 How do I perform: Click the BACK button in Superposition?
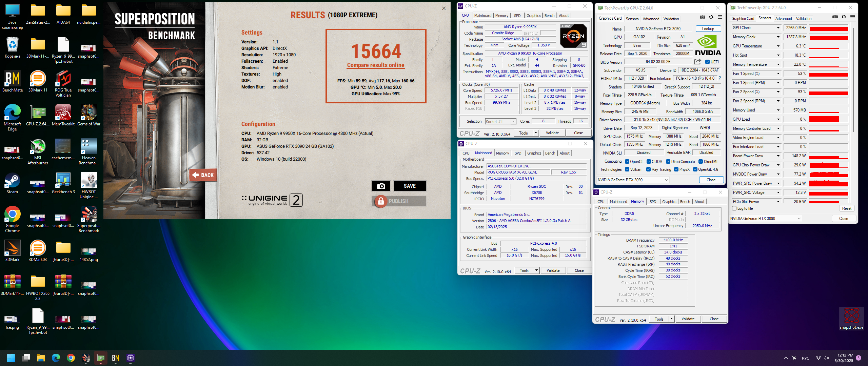click(203, 175)
